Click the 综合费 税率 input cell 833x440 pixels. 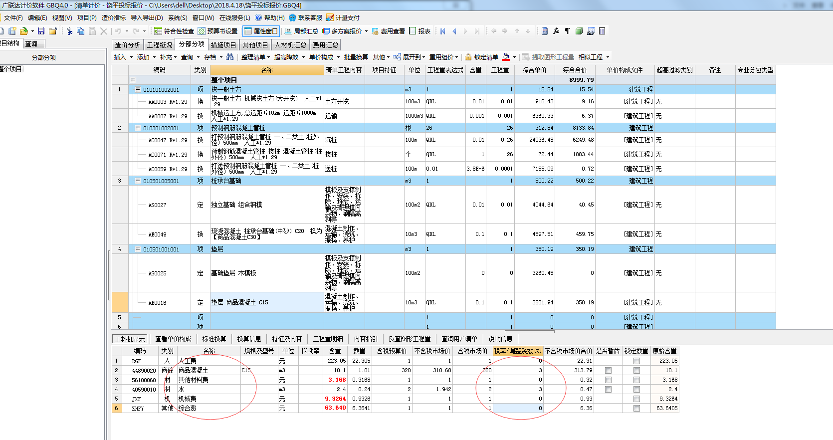pyautogui.click(x=518, y=408)
